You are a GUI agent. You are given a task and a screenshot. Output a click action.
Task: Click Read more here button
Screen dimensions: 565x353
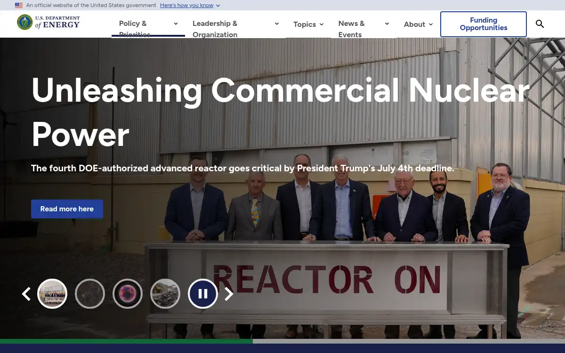67,209
